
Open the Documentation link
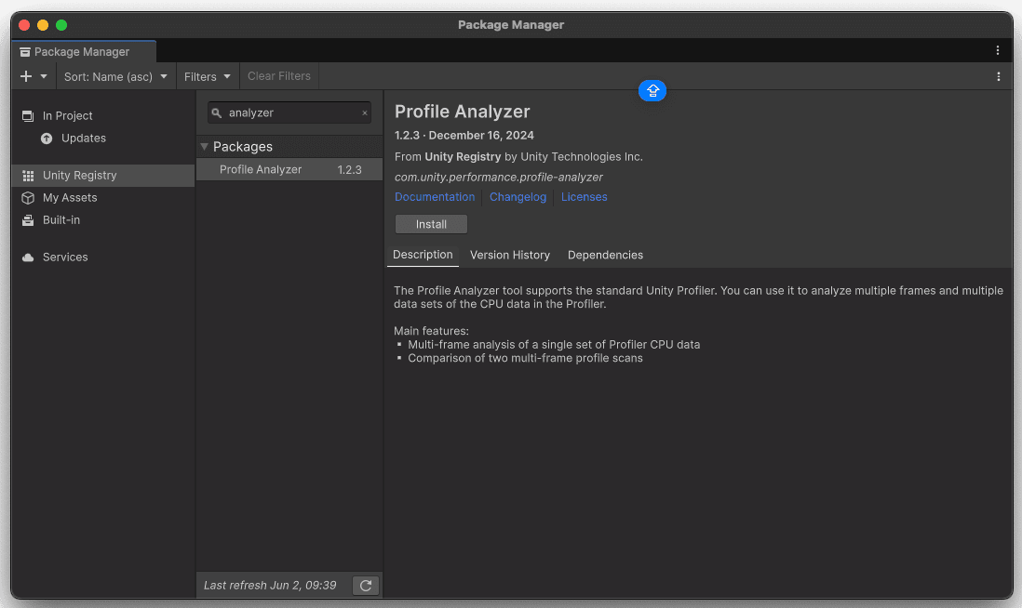(x=434, y=196)
